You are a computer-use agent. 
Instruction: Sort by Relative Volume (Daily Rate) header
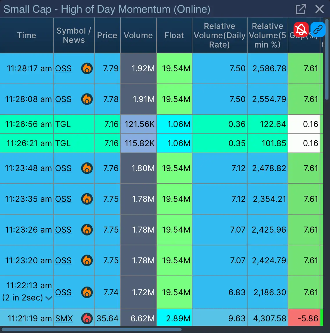[219, 35]
